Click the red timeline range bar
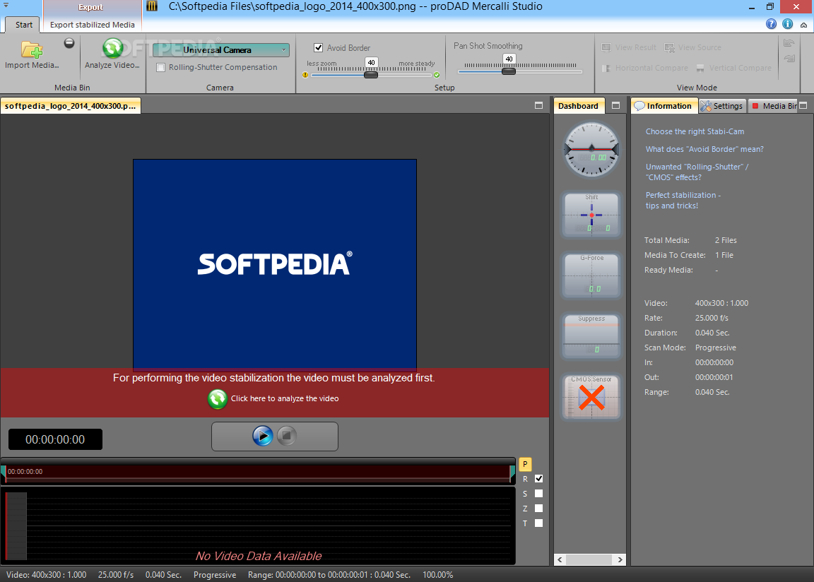Image resolution: width=814 pixels, height=582 pixels. (258, 472)
